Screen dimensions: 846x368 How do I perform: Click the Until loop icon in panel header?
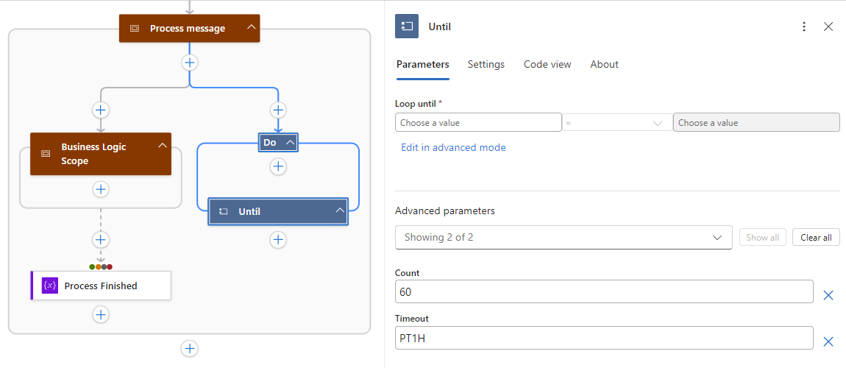coord(407,26)
